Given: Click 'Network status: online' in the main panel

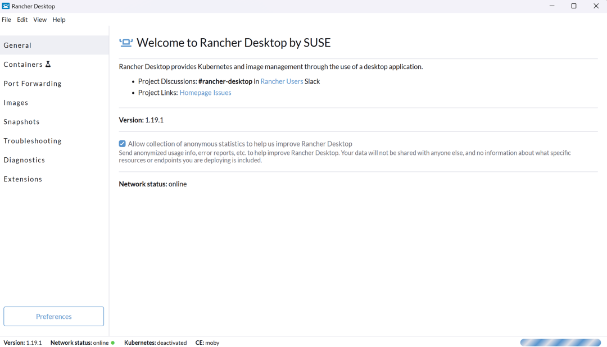Looking at the screenshot, I should (x=153, y=184).
